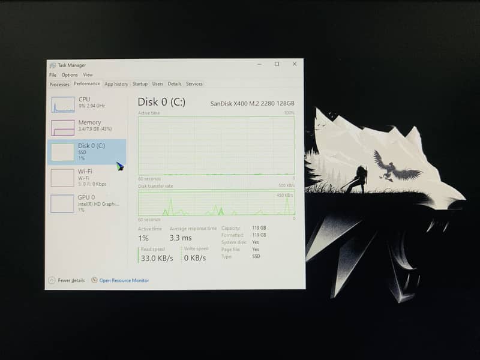Click the 33.0 KB/s read speed value
Image resolution: width=480 pixels, height=360 pixels.
(157, 259)
